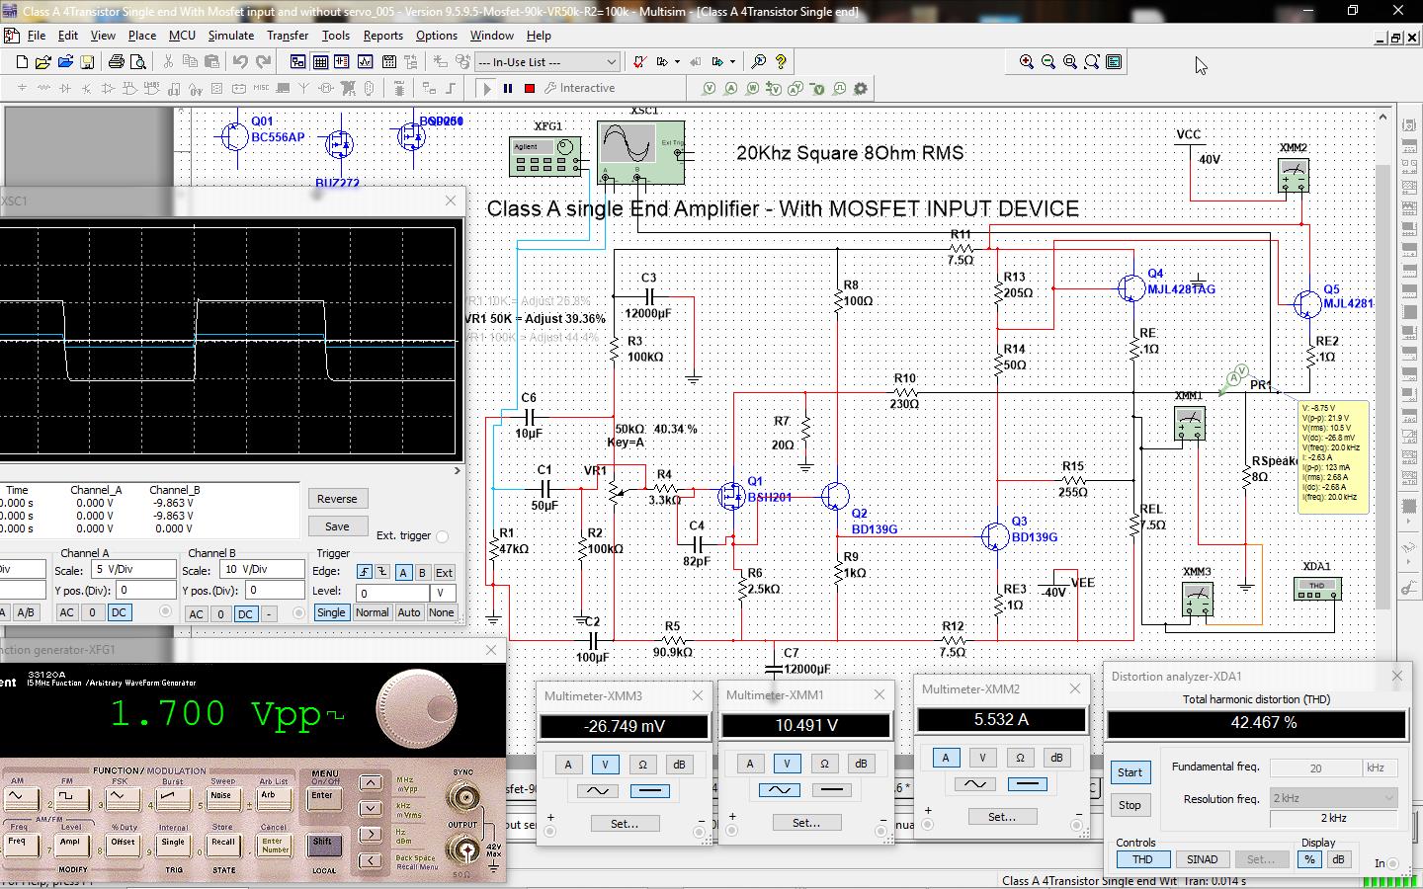Viewport: 1423px width, 889px height.
Task: Open the Grapher icon
Action: 365,61
